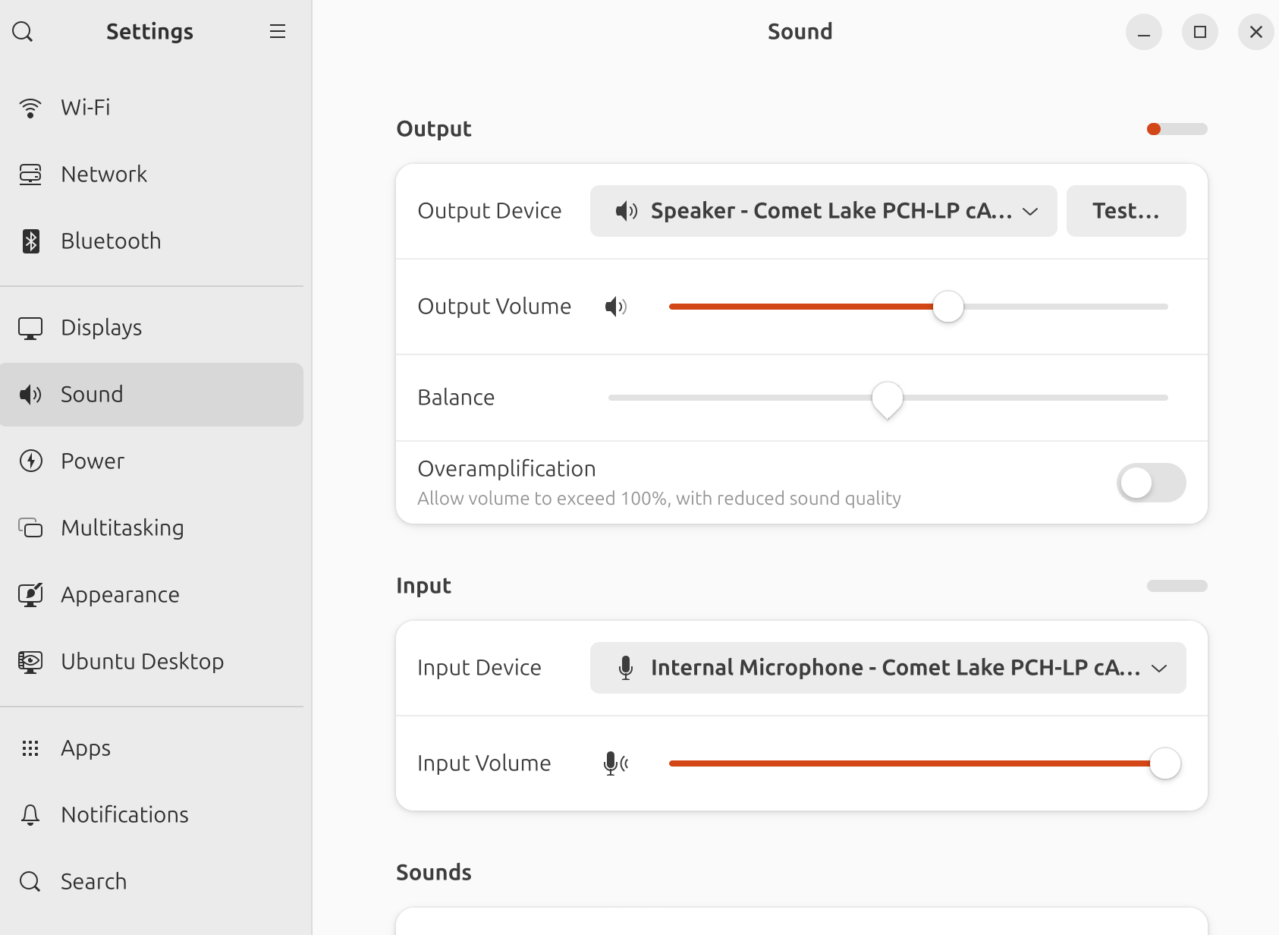Click the Test... output button
Image resolution: width=1279 pixels, height=935 pixels.
click(x=1126, y=211)
